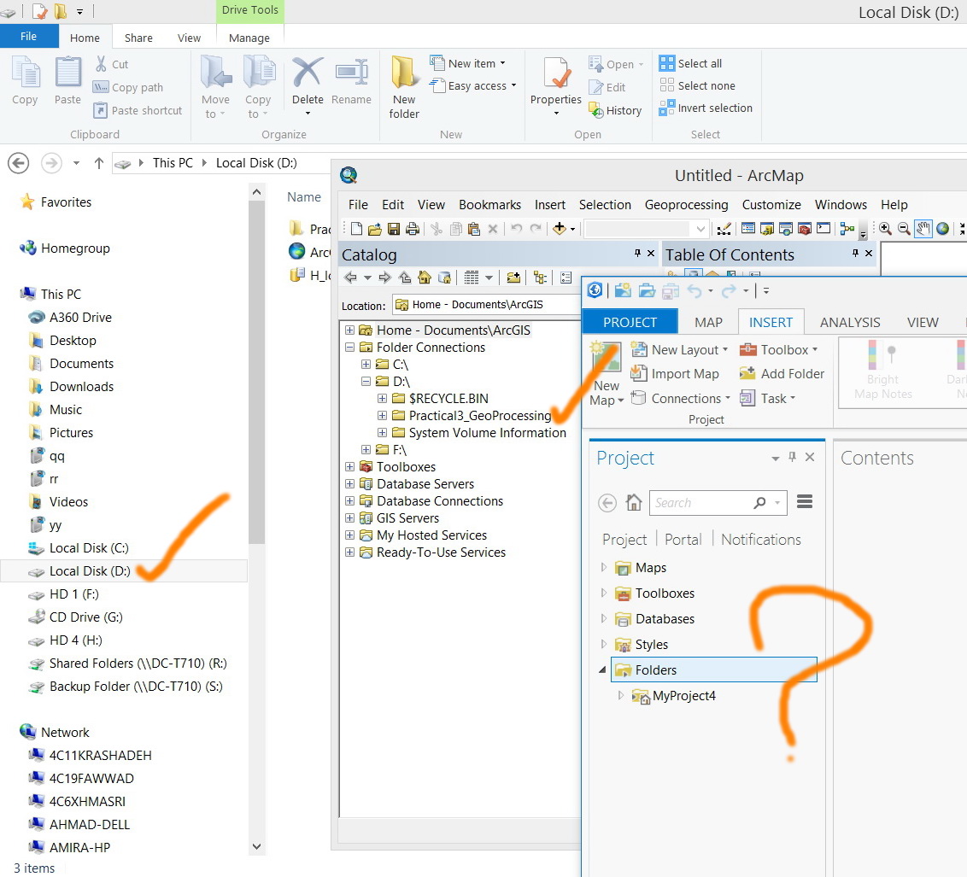Collapse Folders in the Project pane

point(602,670)
